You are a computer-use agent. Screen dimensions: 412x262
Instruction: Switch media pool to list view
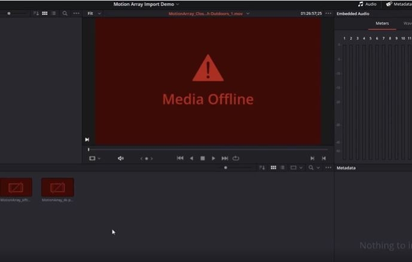coord(283,168)
